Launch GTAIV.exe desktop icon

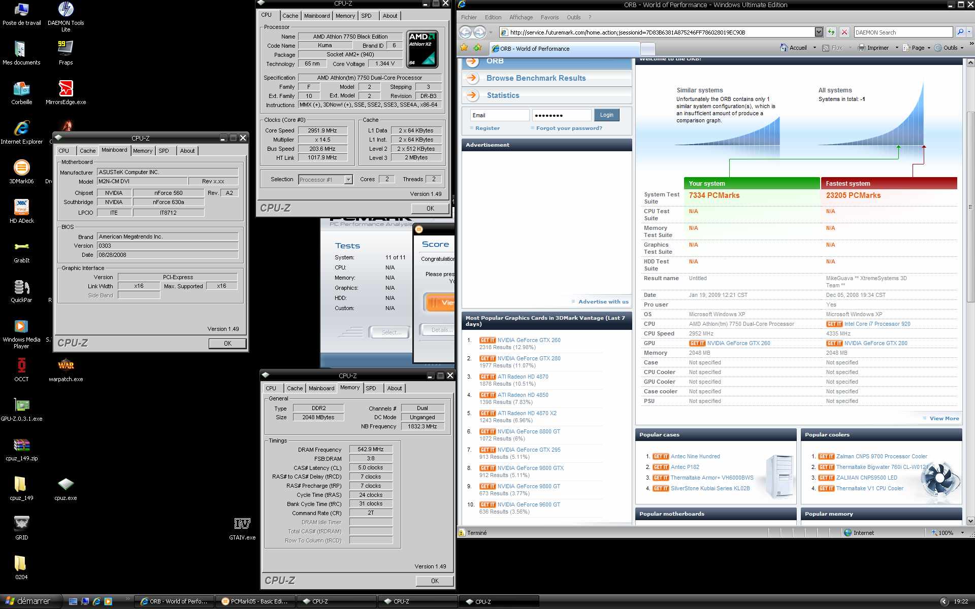pyautogui.click(x=242, y=528)
